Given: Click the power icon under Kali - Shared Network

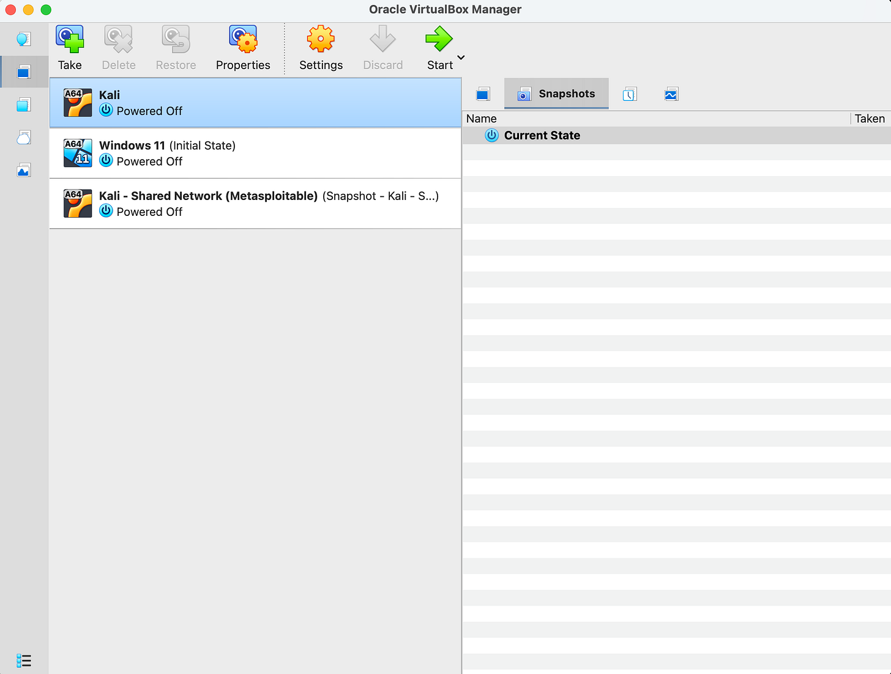Looking at the screenshot, I should [x=106, y=211].
